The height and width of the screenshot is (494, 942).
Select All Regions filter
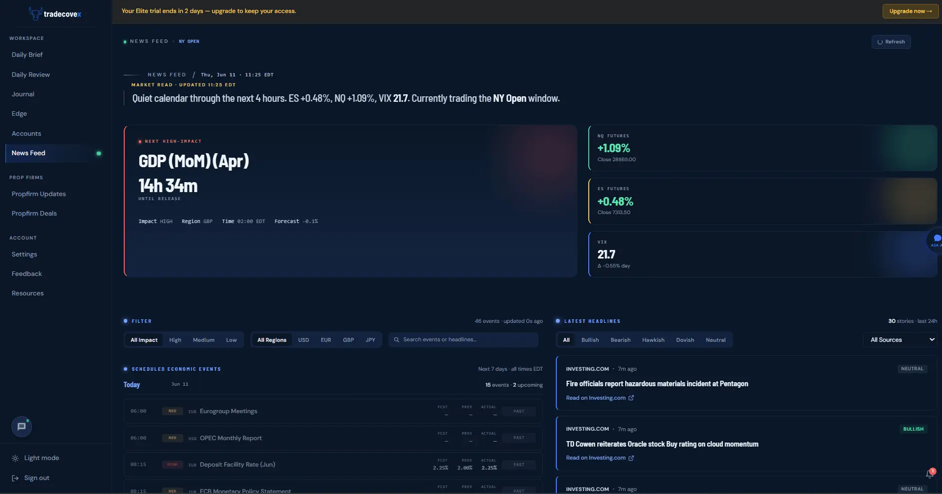272,340
